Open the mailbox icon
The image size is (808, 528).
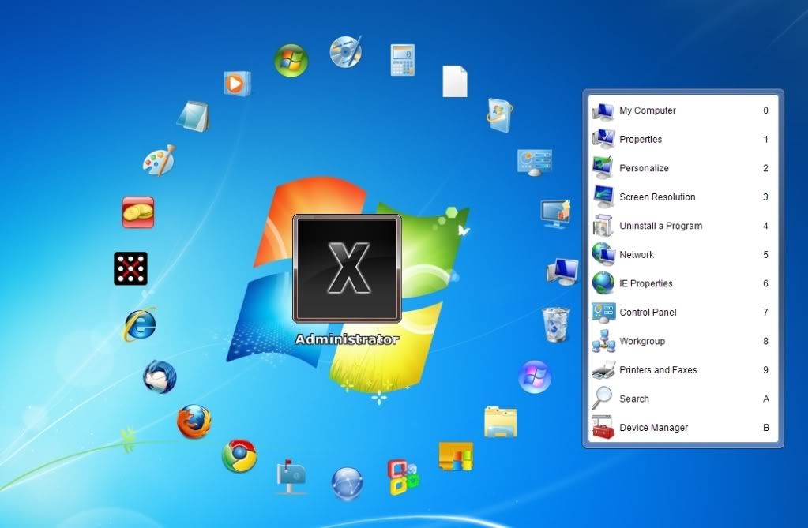click(x=291, y=477)
